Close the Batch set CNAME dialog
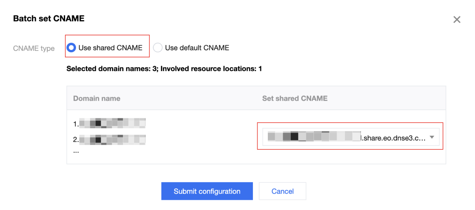 [x=456, y=20]
